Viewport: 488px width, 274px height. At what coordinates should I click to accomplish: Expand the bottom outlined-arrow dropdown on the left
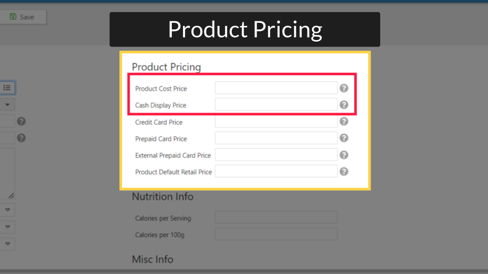[x=7, y=244]
